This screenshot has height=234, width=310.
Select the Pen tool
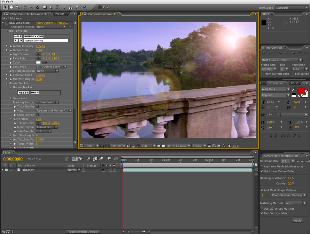pos(51,7)
